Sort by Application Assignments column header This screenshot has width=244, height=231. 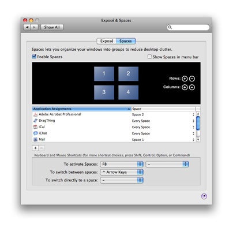(x=82, y=109)
